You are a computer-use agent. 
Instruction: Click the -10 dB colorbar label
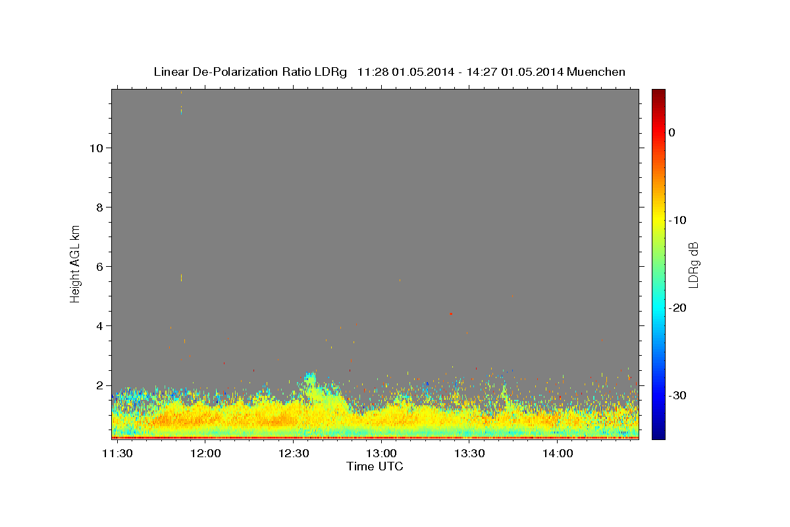678,220
